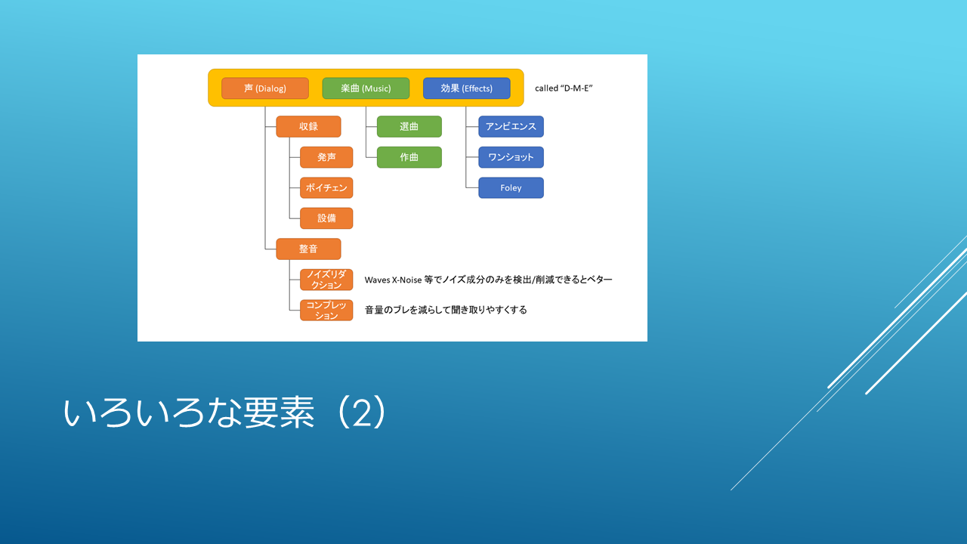This screenshot has height=544, width=967.
Task: Select the blue アンビエンス box
Action: pyautogui.click(x=511, y=127)
